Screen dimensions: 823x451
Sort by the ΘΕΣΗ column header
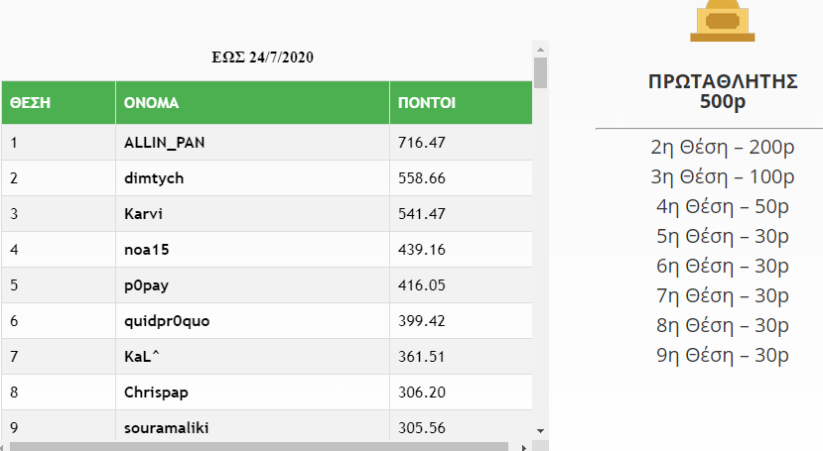point(31,103)
